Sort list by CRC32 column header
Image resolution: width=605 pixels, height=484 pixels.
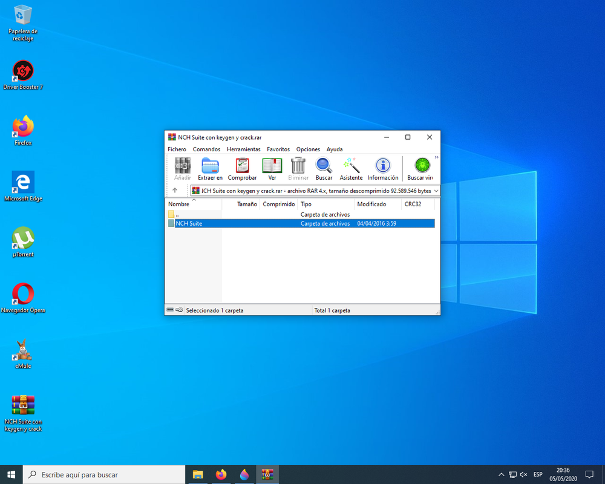418,204
